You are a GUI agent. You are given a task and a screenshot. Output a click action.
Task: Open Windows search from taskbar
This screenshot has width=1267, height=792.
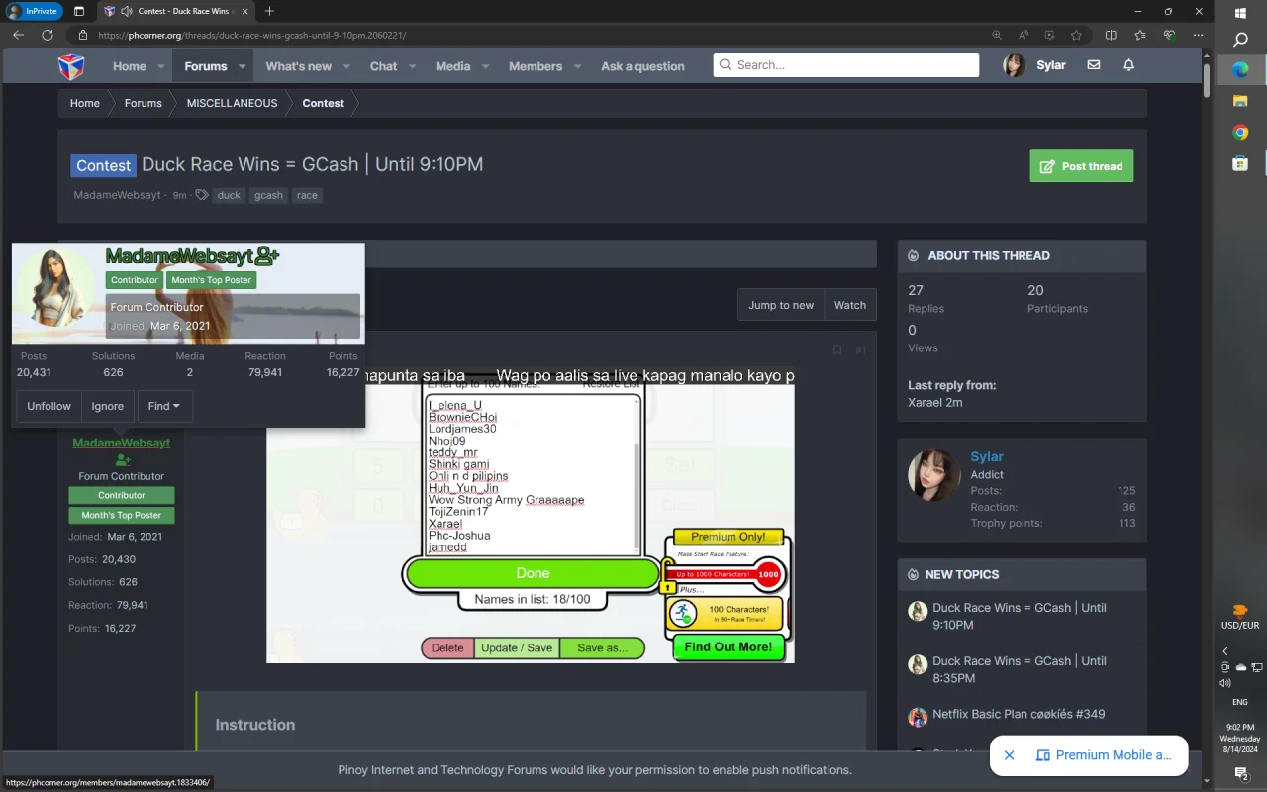[1240, 40]
